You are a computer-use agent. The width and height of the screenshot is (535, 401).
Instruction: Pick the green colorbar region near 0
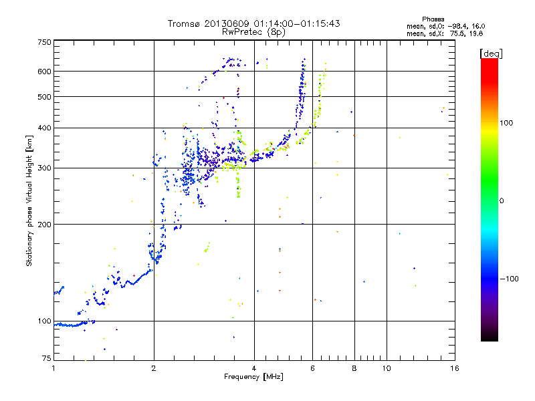tap(489, 200)
